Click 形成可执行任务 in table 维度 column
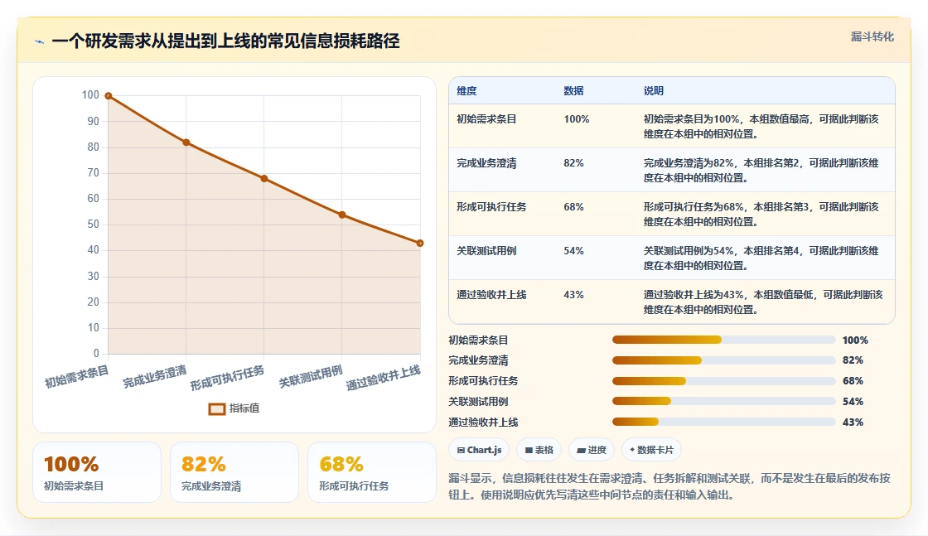This screenshot has width=928, height=536. tap(491, 207)
